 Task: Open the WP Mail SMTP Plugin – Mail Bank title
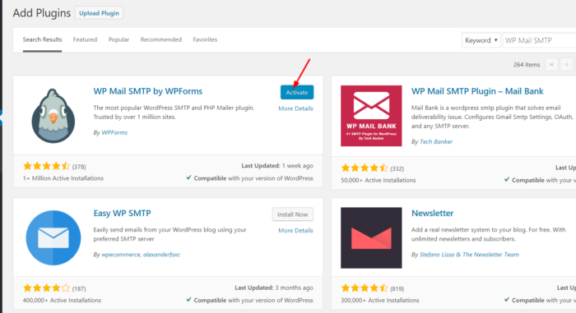tap(477, 91)
